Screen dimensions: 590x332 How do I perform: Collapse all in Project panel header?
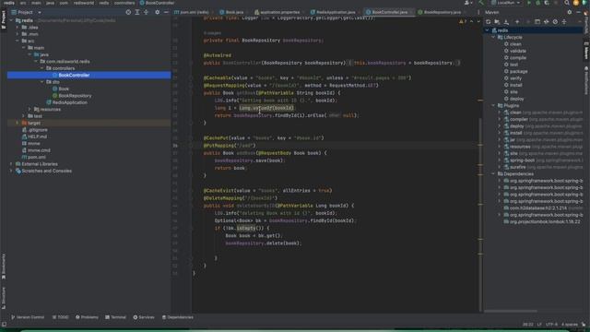tap(146, 12)
